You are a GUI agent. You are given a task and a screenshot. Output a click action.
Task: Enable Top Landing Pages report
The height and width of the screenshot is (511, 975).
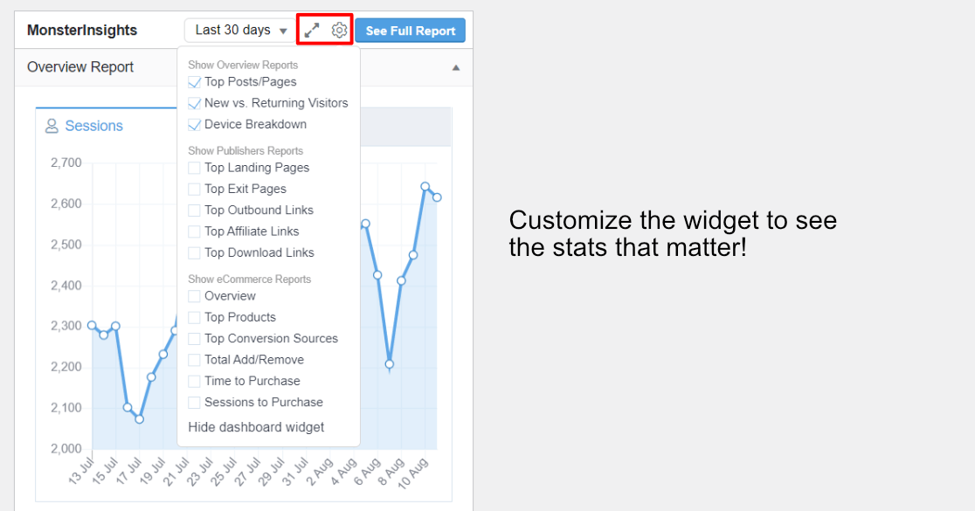click(194, 168)
